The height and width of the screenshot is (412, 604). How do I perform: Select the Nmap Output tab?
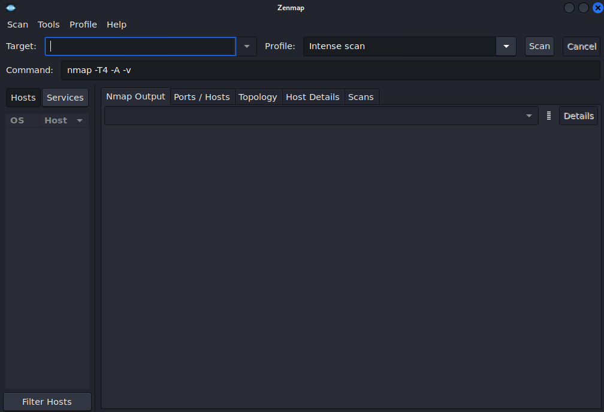[x=135, y=96]
